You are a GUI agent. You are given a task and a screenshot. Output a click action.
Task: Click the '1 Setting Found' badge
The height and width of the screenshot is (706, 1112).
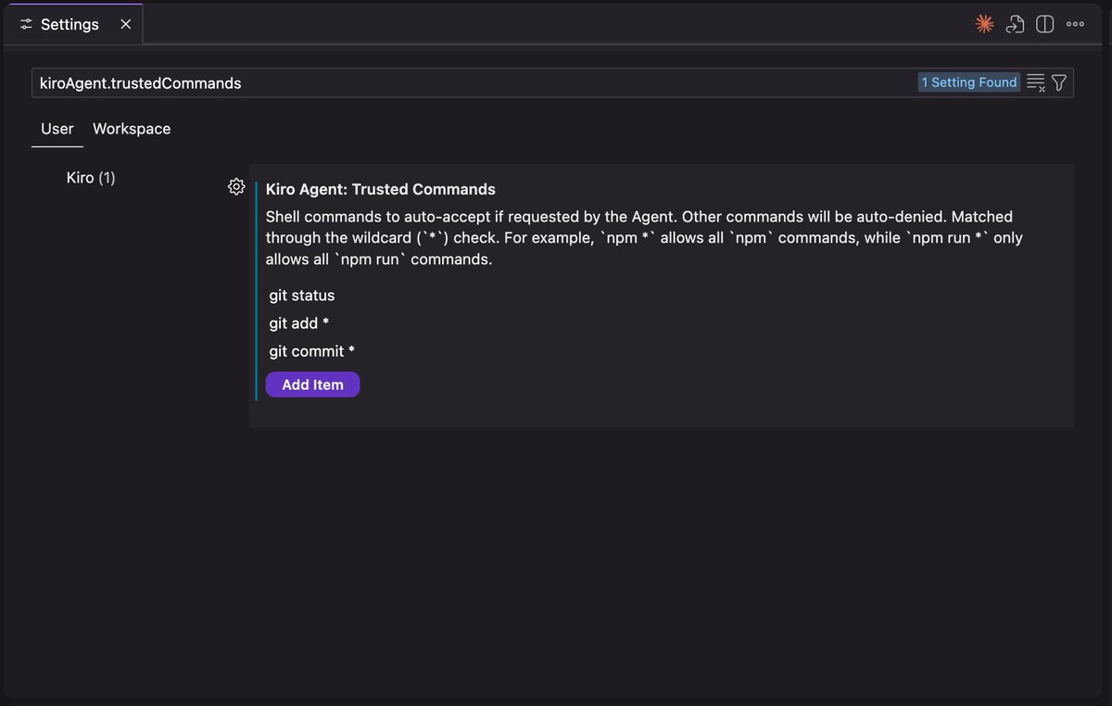(x=969, y=82)
